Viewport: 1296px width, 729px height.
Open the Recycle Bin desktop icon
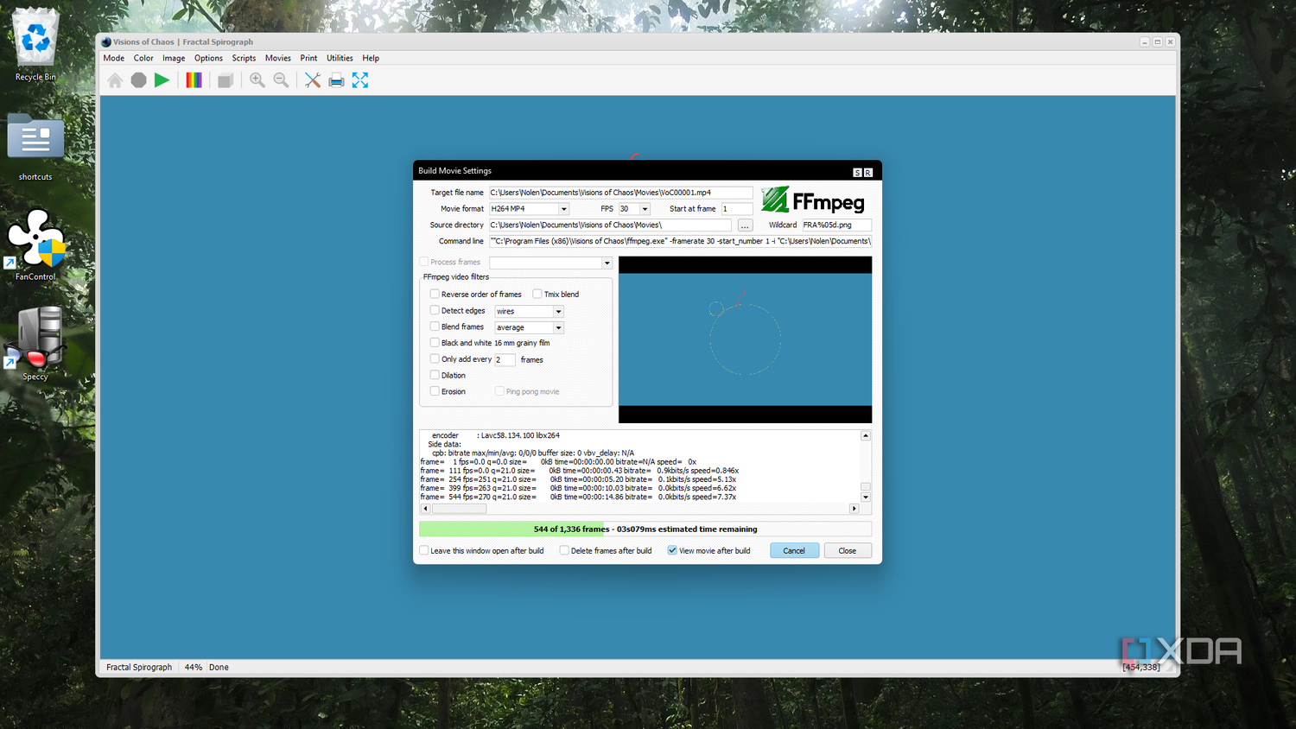coord(35,45)
